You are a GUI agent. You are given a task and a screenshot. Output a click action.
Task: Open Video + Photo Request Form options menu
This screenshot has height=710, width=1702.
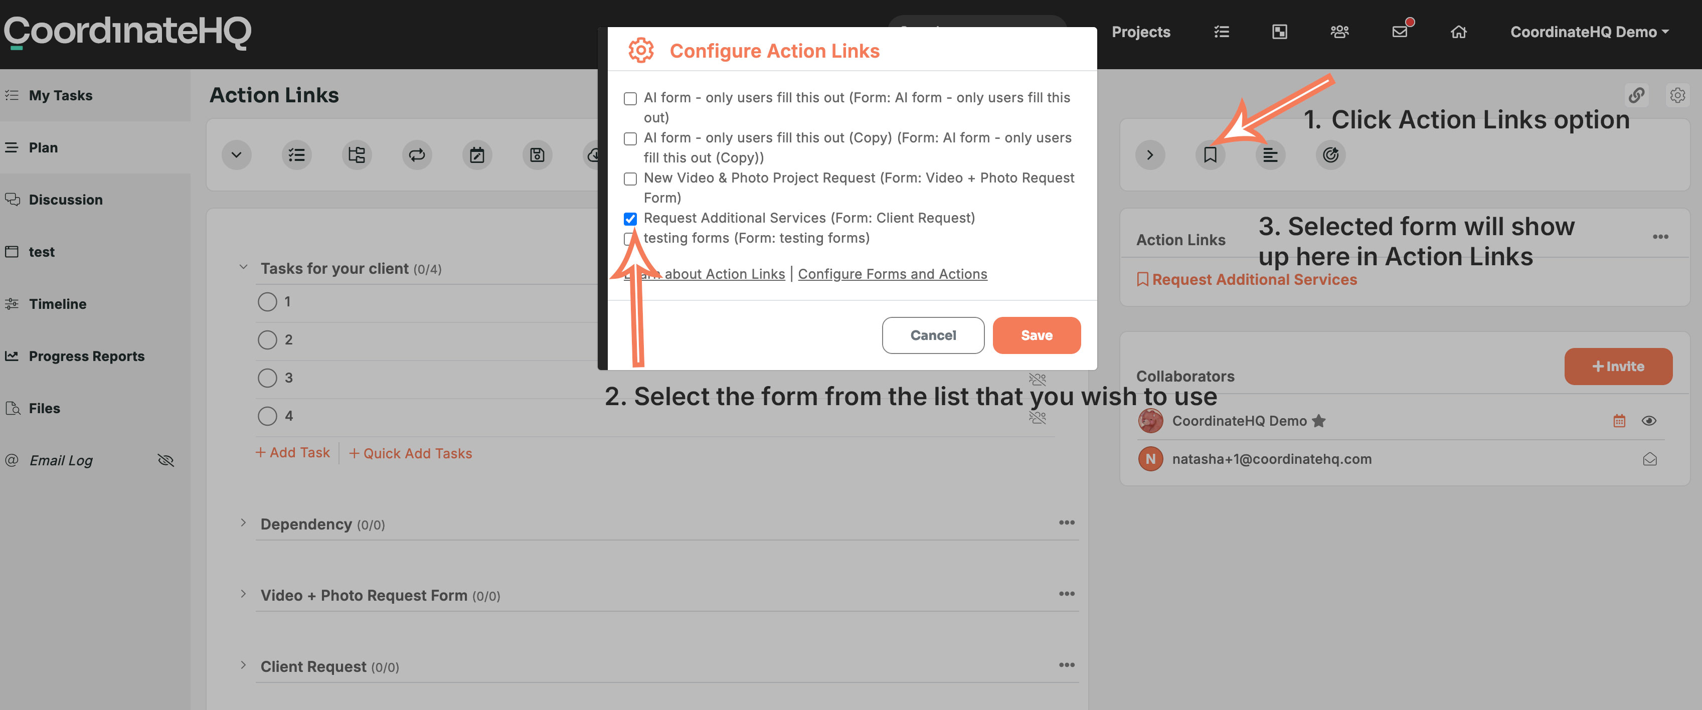coord(1067,594)
